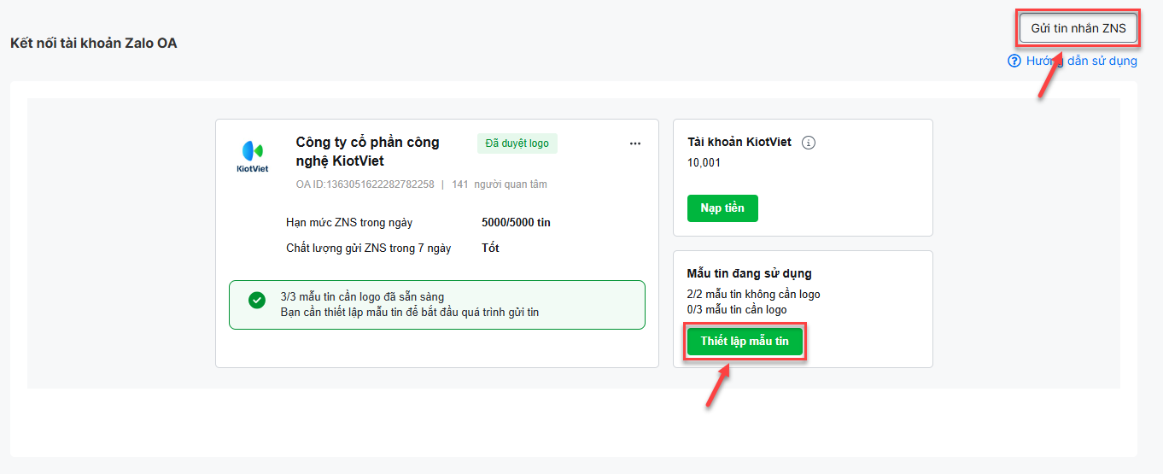
Task: Open the three-dot menu on OA card
Action: coord(634,143)
